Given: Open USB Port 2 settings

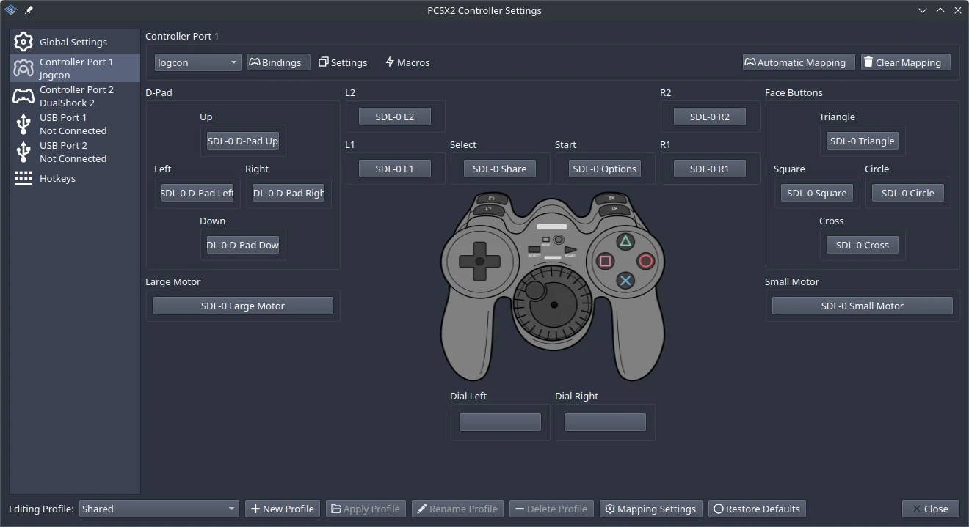Looking at the screenshot, I should pos(73,152).
